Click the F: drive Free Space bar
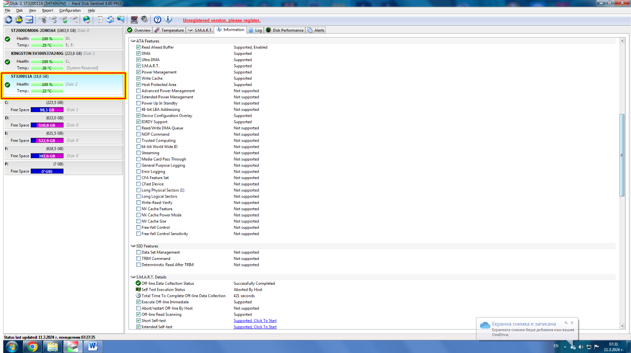Viewport: 631px width, 353px height. coord(47,156)
